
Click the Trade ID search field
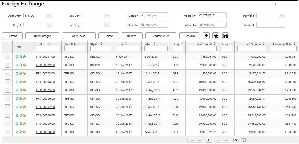point(47,49)
